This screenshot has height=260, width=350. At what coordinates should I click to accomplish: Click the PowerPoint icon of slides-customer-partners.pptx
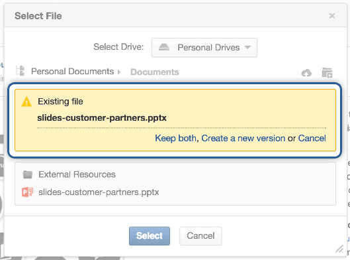(x=27, y=192)
